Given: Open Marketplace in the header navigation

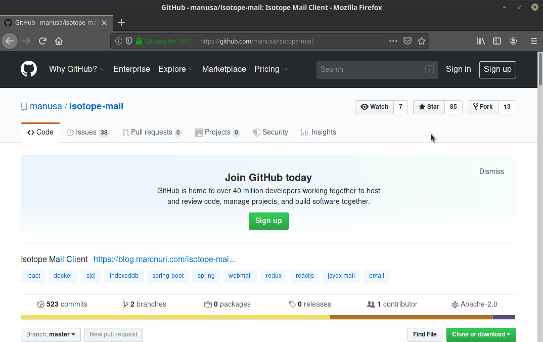Looking at the screenshot, I should (224, 69).
